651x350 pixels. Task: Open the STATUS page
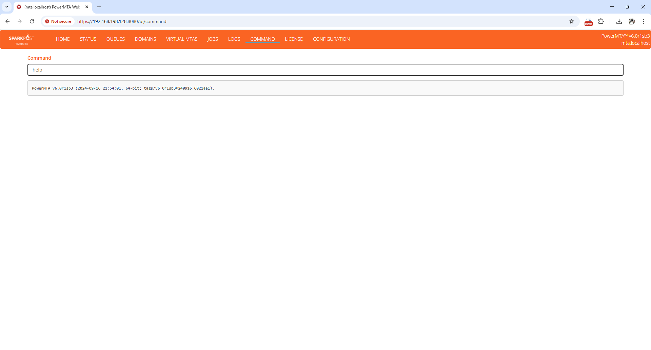pyautogui.click(x=88, y=39)
